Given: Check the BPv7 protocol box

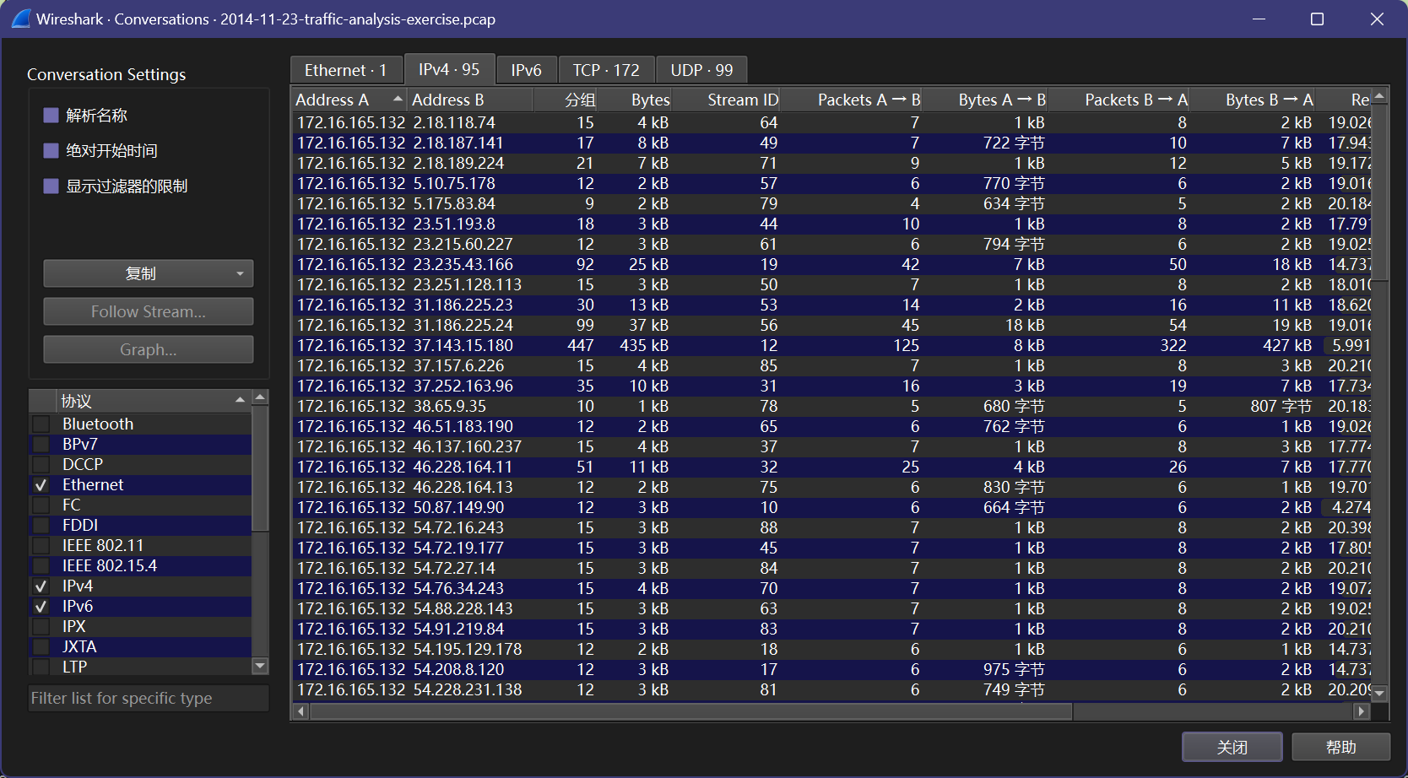Looking at the screenshot, I should 41,444.
